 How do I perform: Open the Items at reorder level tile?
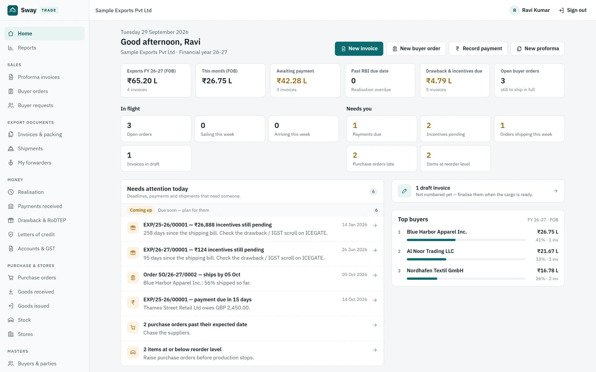click(455, 158)
